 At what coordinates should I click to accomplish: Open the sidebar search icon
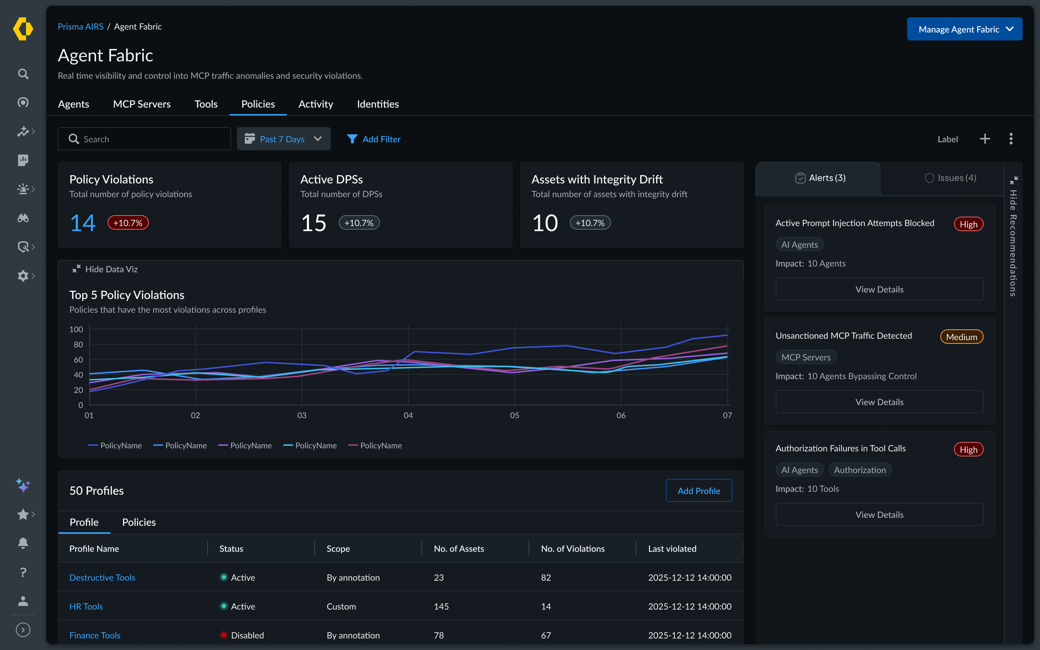click(23, 74)
